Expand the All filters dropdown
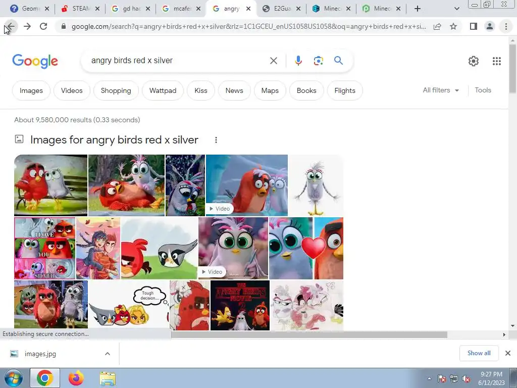 [x=441, y=90]
